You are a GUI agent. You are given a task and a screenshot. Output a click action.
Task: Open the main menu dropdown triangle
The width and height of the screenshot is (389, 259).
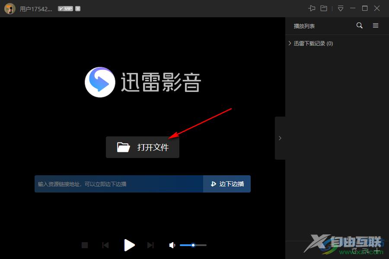click(x=341, y=9)
